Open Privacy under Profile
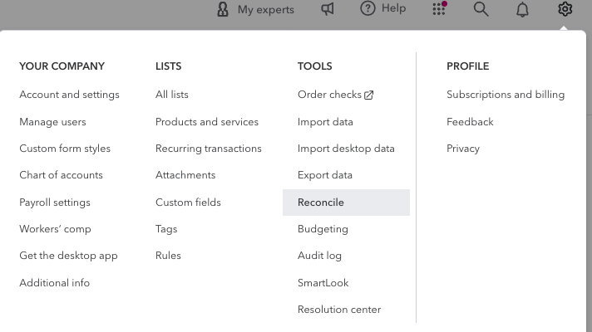 tap(463, 149)
